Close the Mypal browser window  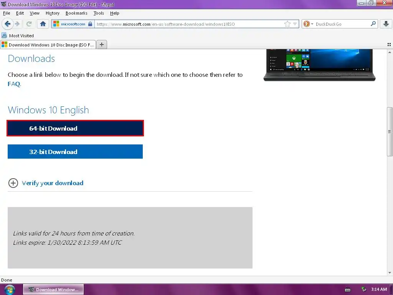pyautogui.click(x=384, y=3)
